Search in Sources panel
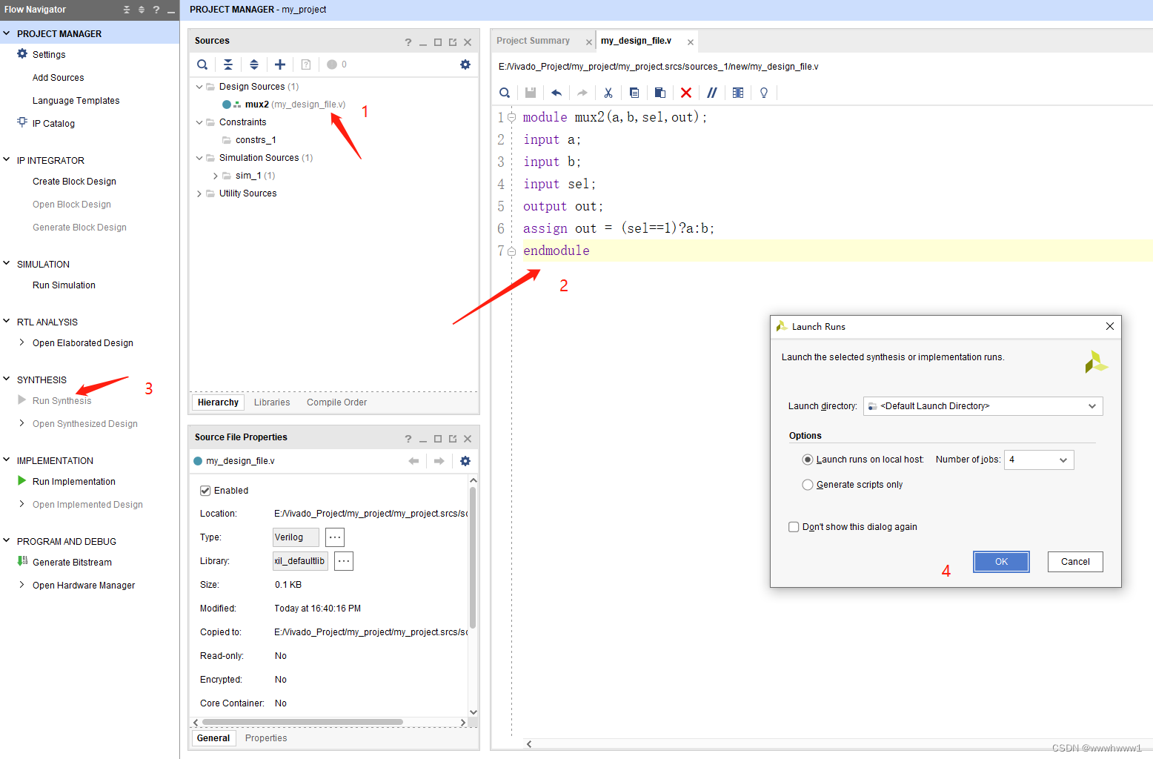 (202, 64)
